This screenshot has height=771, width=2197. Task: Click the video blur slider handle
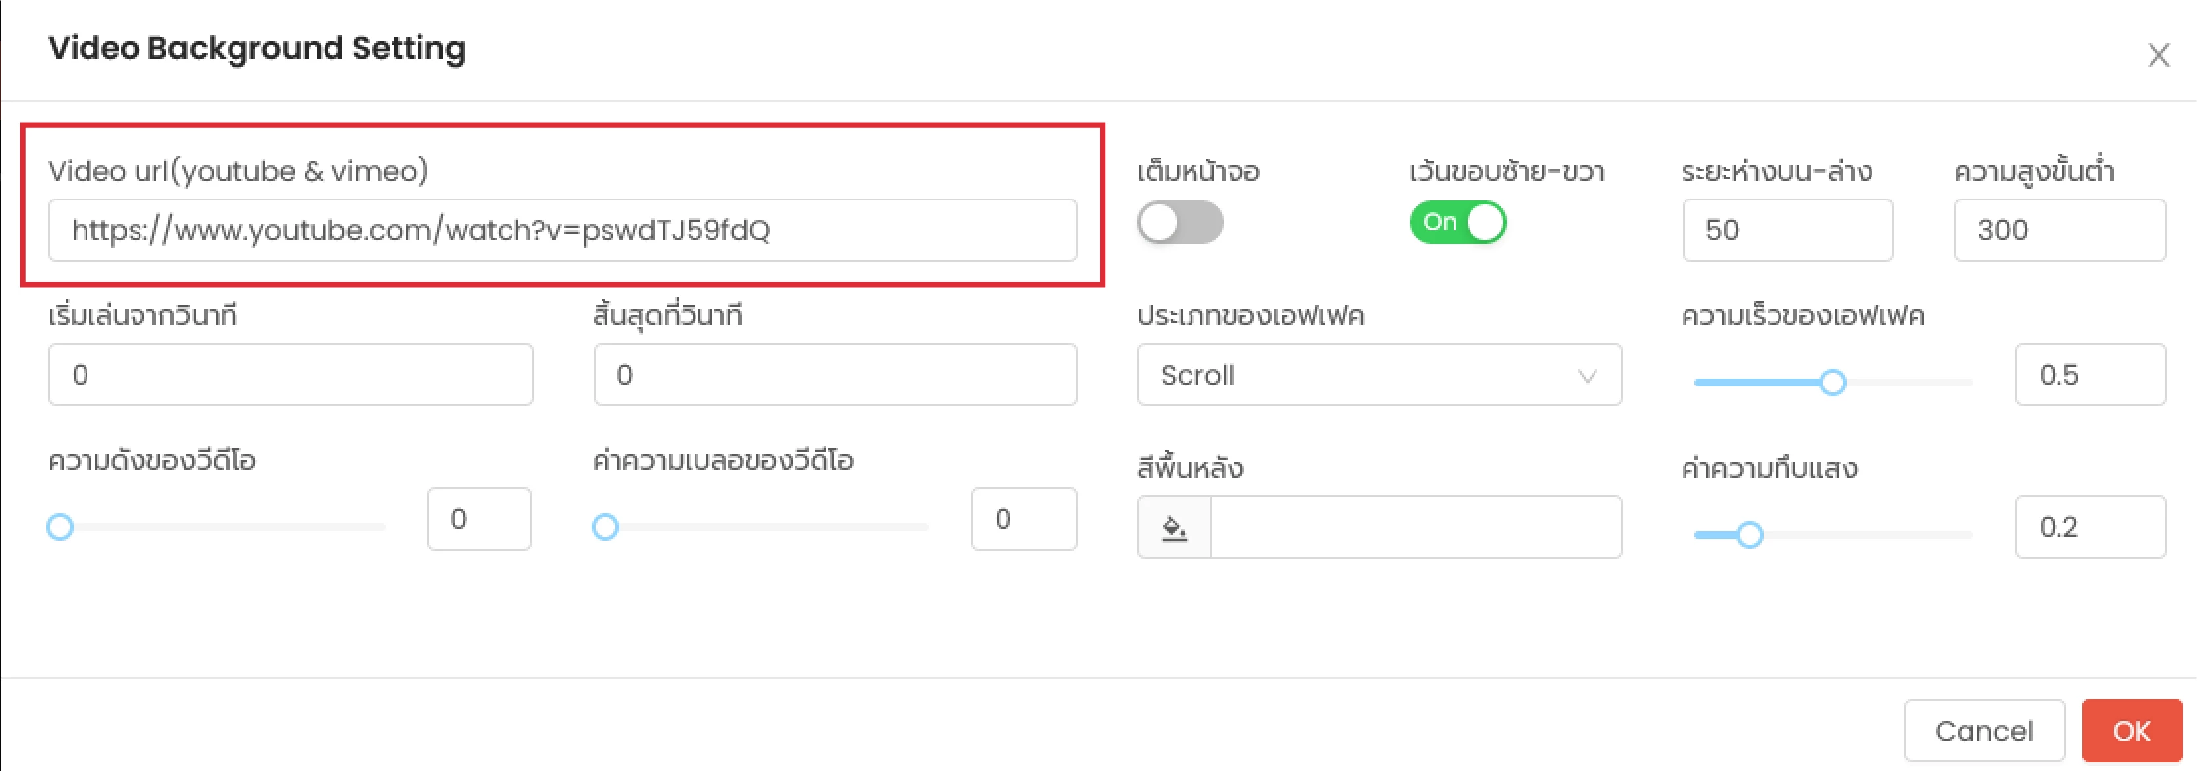605,527
